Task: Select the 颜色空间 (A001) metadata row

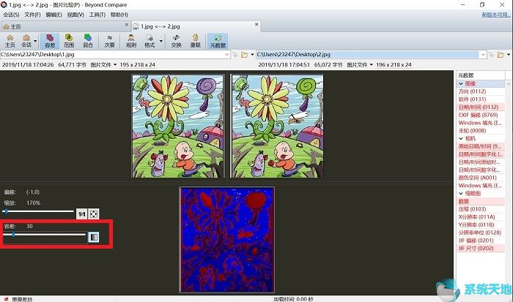Action: (480, 178)
